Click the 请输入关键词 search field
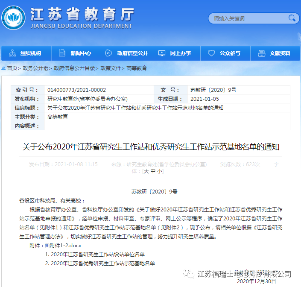Viewport: 301px width, 287px height. (x=248, y=18)
